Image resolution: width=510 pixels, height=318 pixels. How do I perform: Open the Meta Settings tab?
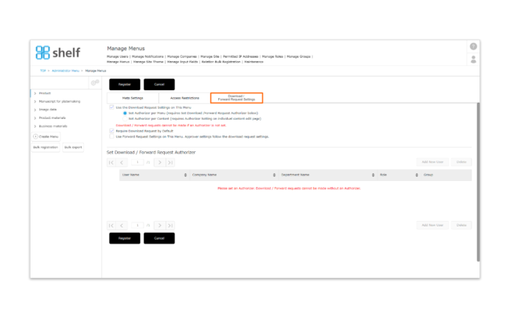tap(133, 98)
